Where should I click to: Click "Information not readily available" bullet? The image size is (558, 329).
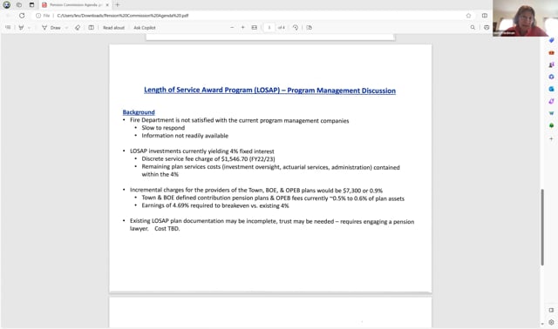coord(185,136)
